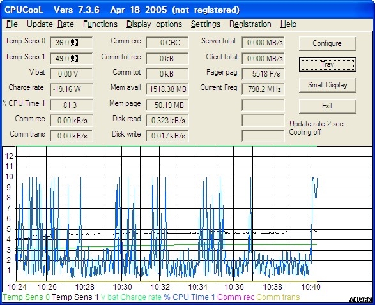Click the V bat value 0.00 V
This screenshot has height=305, width=375.
(x=72, y=74)
